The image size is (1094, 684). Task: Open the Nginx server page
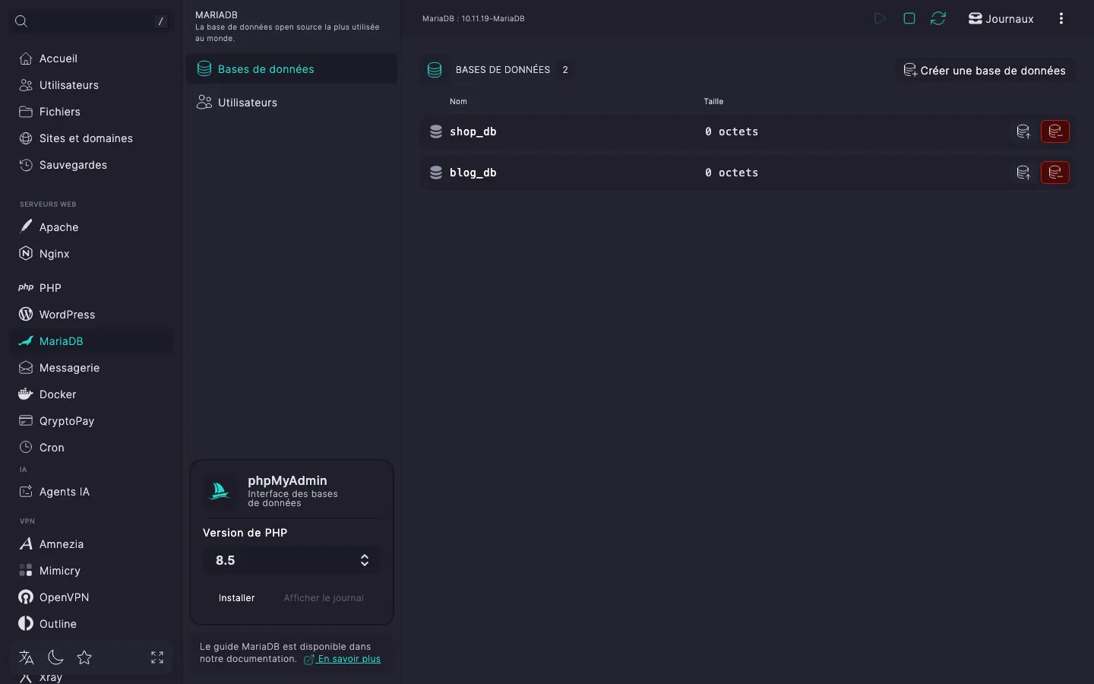91,254
